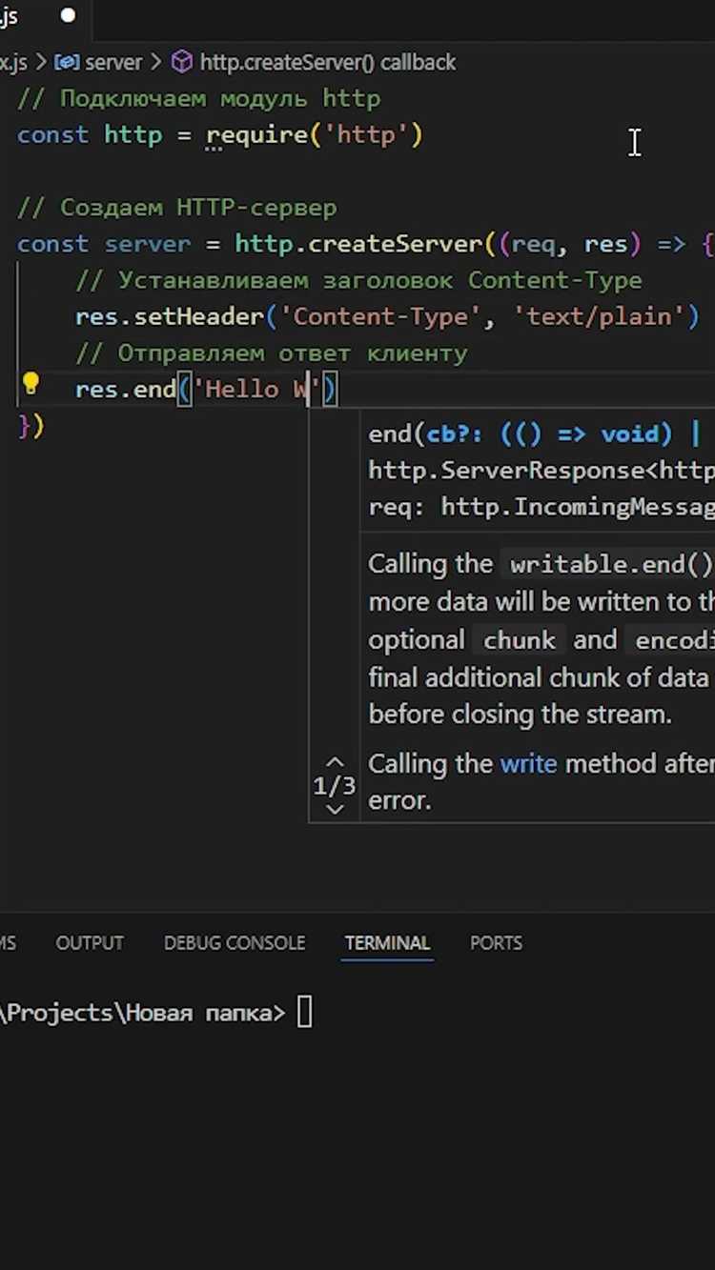Expand 'http.createServer() callback' breadcrumb
715x1270 pixels.
[327, 63]
